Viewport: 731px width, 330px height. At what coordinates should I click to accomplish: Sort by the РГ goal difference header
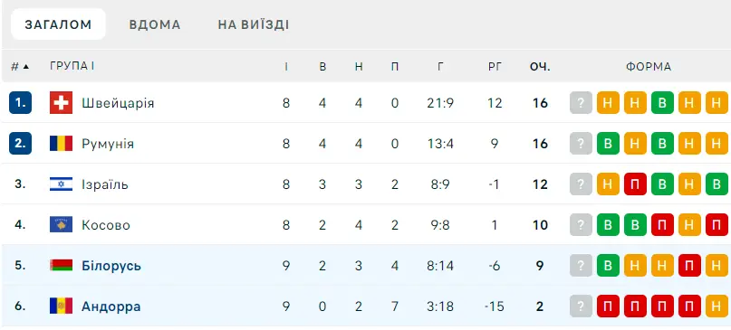(495, 67)
